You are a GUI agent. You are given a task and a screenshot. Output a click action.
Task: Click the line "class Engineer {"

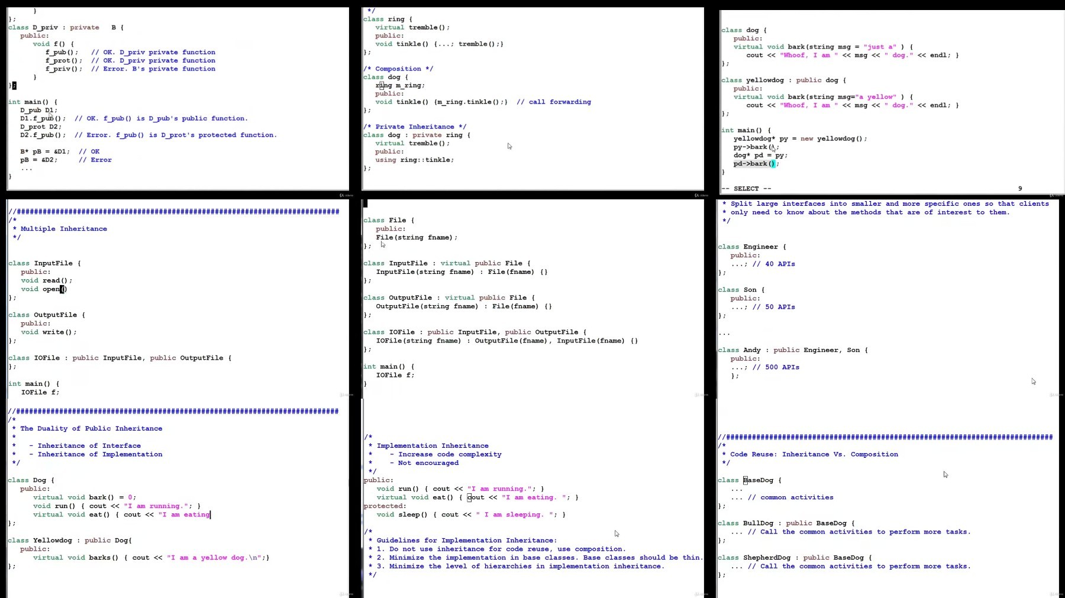752,247
